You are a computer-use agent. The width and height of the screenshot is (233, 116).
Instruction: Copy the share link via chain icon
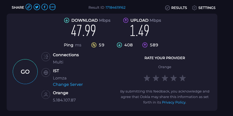coord(29,7)
